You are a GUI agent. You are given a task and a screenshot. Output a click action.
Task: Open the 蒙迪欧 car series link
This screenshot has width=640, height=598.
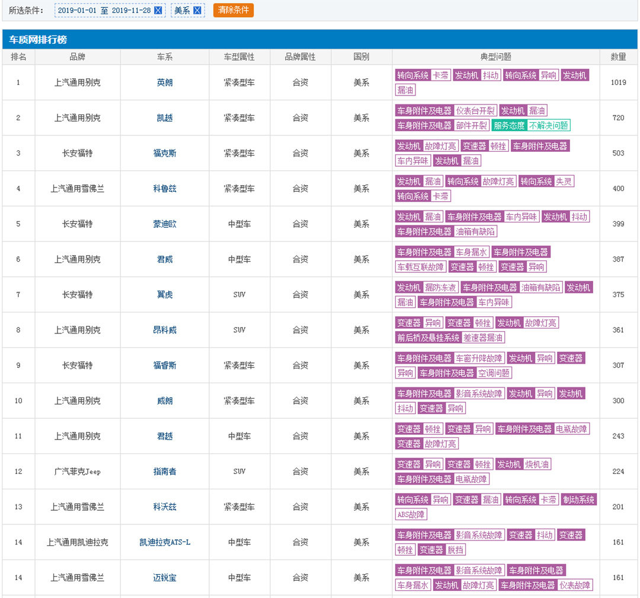(165, 224)
